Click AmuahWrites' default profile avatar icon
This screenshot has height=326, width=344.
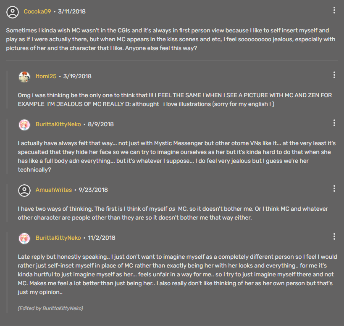pyautogui.click(x=24, y=190)
